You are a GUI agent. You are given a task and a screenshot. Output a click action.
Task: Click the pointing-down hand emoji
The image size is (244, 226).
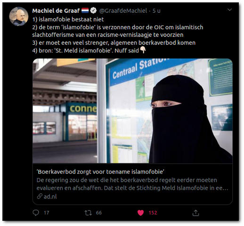143,50
